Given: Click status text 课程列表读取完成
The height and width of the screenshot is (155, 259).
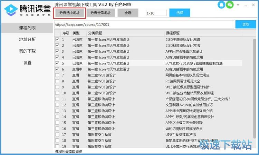Looking at the screenshot, I should [x=69, y=152].
